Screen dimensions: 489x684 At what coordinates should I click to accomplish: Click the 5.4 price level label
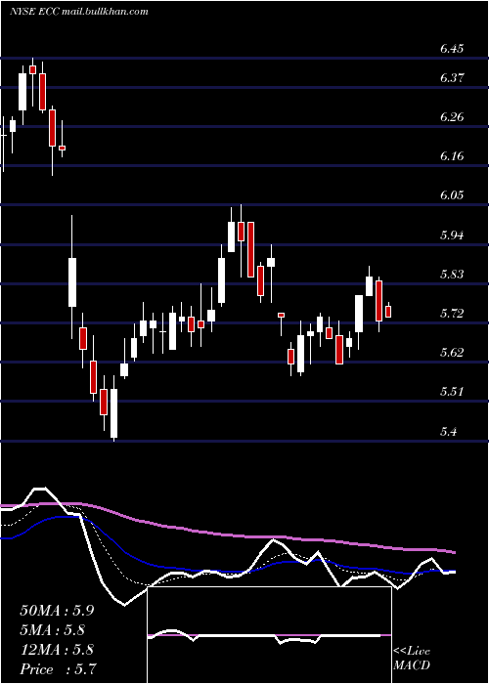pyautogui.click(x=448, y=432)
